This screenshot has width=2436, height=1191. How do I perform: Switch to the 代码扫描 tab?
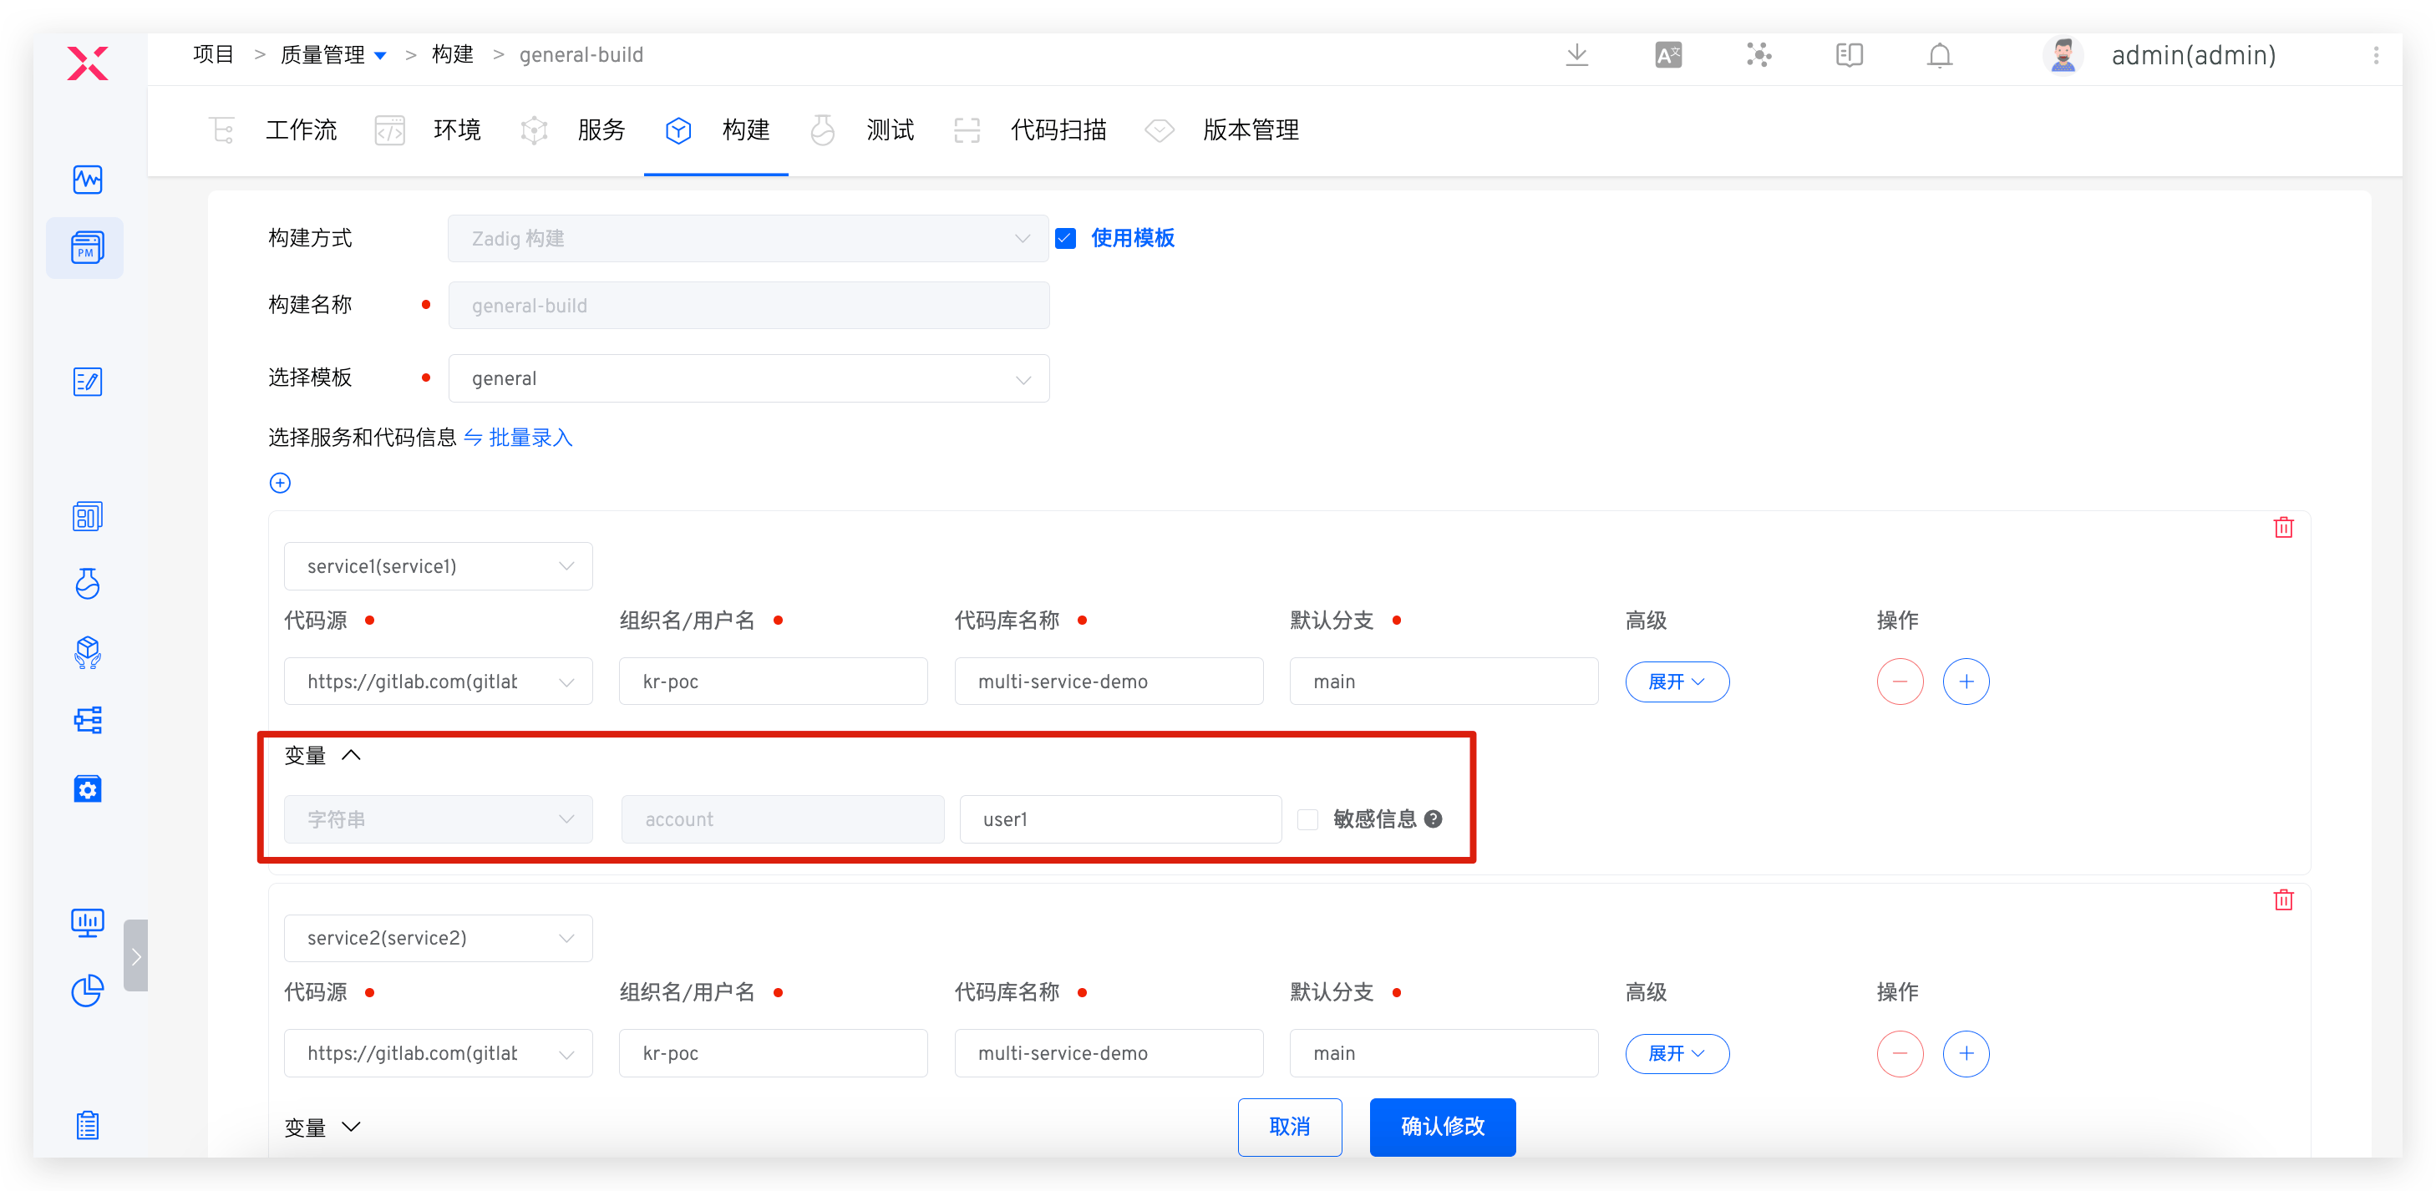pos(1058,129)
